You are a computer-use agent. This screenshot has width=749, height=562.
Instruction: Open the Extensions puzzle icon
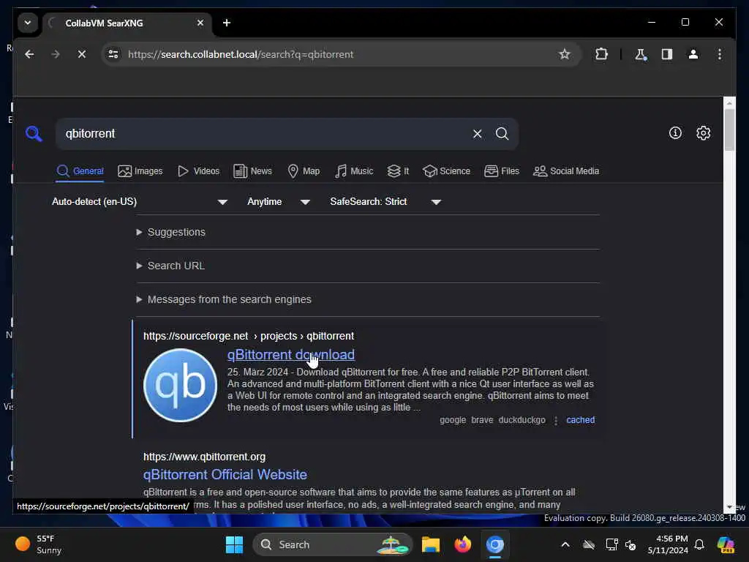tap(601, 54)
